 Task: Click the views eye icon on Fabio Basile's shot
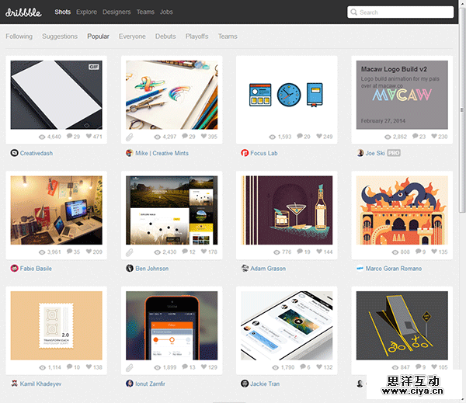(x=41, y=252)
